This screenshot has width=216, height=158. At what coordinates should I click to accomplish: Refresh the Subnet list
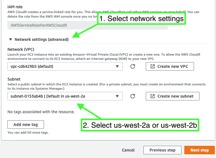click(133, 96)
